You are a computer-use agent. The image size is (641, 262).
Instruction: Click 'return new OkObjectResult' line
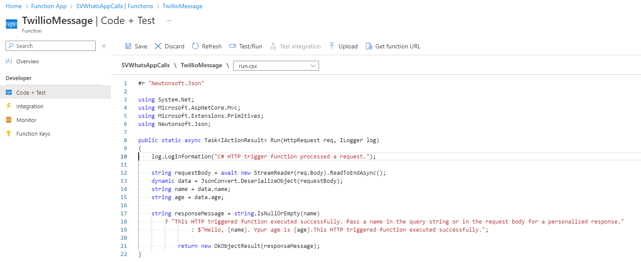[x=249, y=246]
